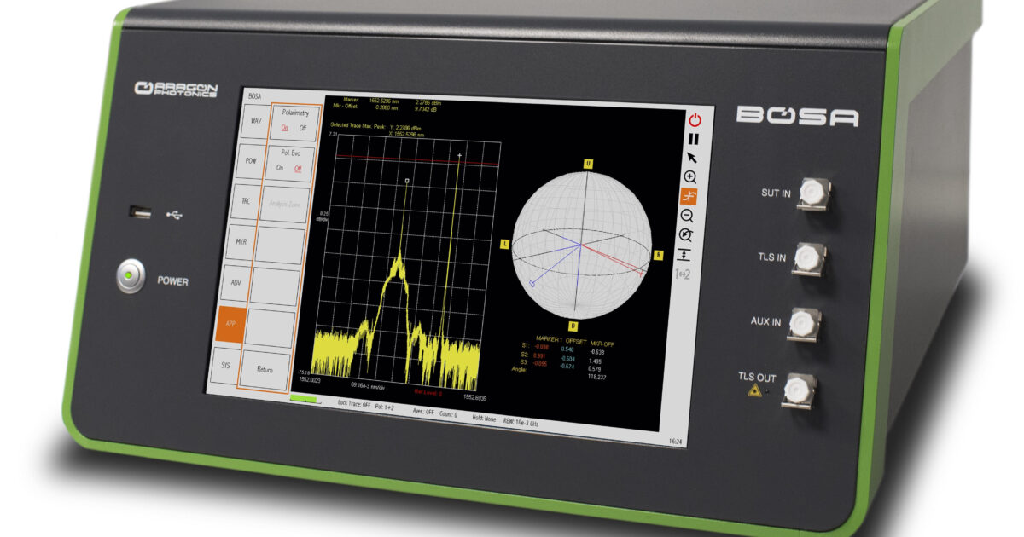Select the arrow pointer tool

pos(692,158)
